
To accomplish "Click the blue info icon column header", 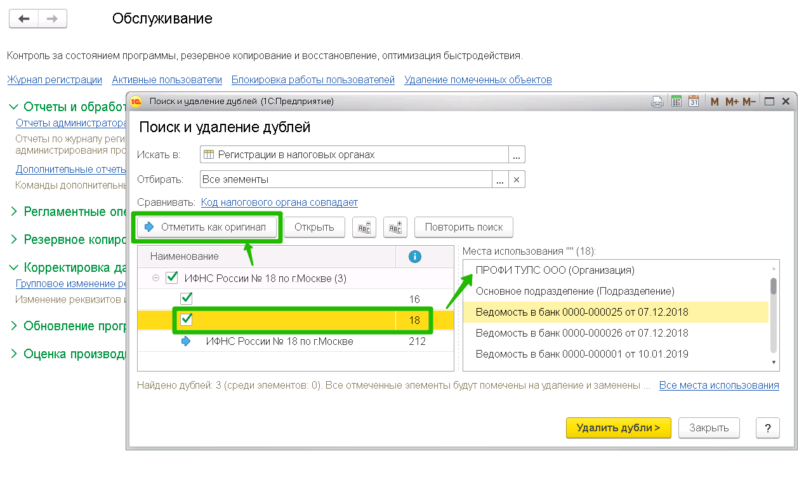I will (414, 257).
